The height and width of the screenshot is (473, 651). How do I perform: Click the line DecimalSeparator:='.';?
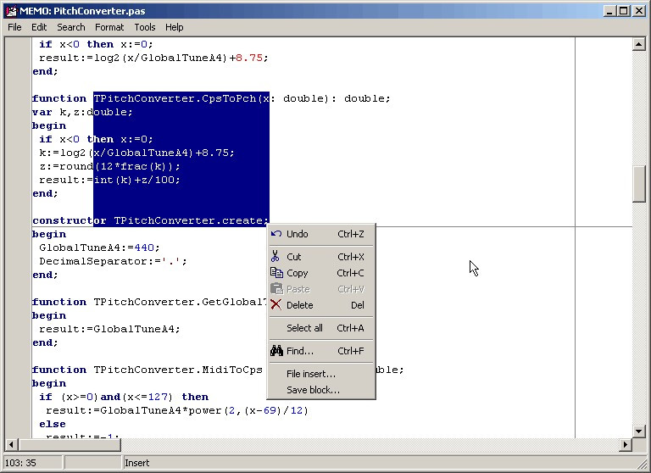click(113, 261)
